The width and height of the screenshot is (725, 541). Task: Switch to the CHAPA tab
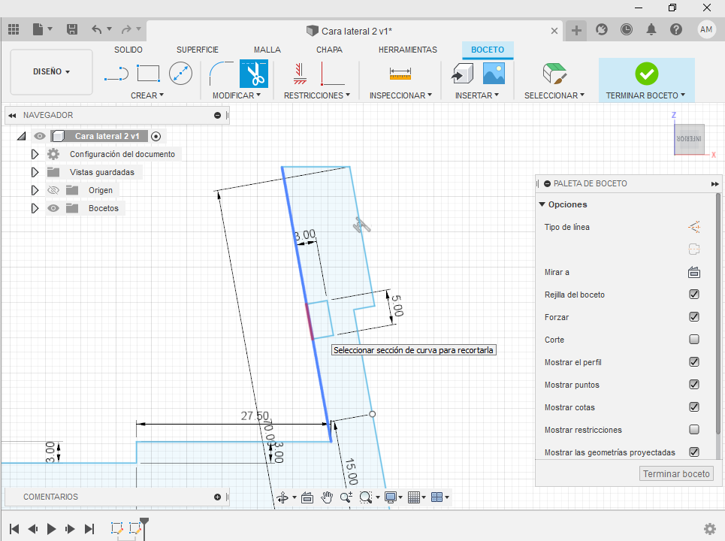point(329,50)
